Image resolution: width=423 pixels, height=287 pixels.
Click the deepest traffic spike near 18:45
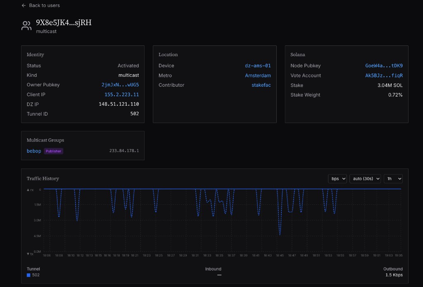(280, 234)
